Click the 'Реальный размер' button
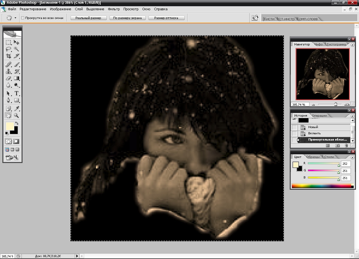 click(x=89, y=18)
